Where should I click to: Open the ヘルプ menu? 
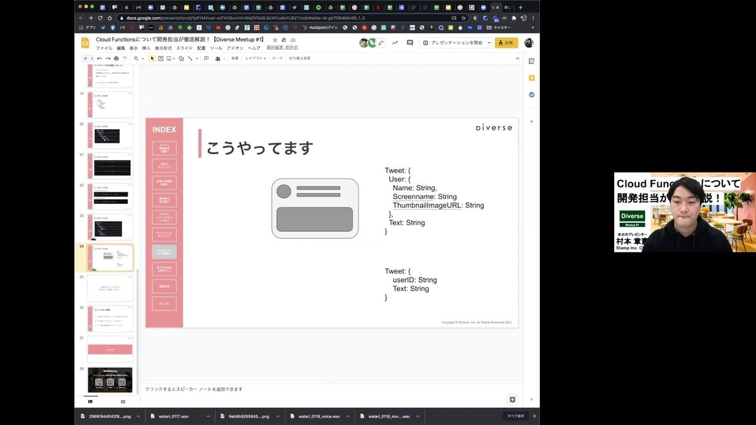click(x=254, y=48)
